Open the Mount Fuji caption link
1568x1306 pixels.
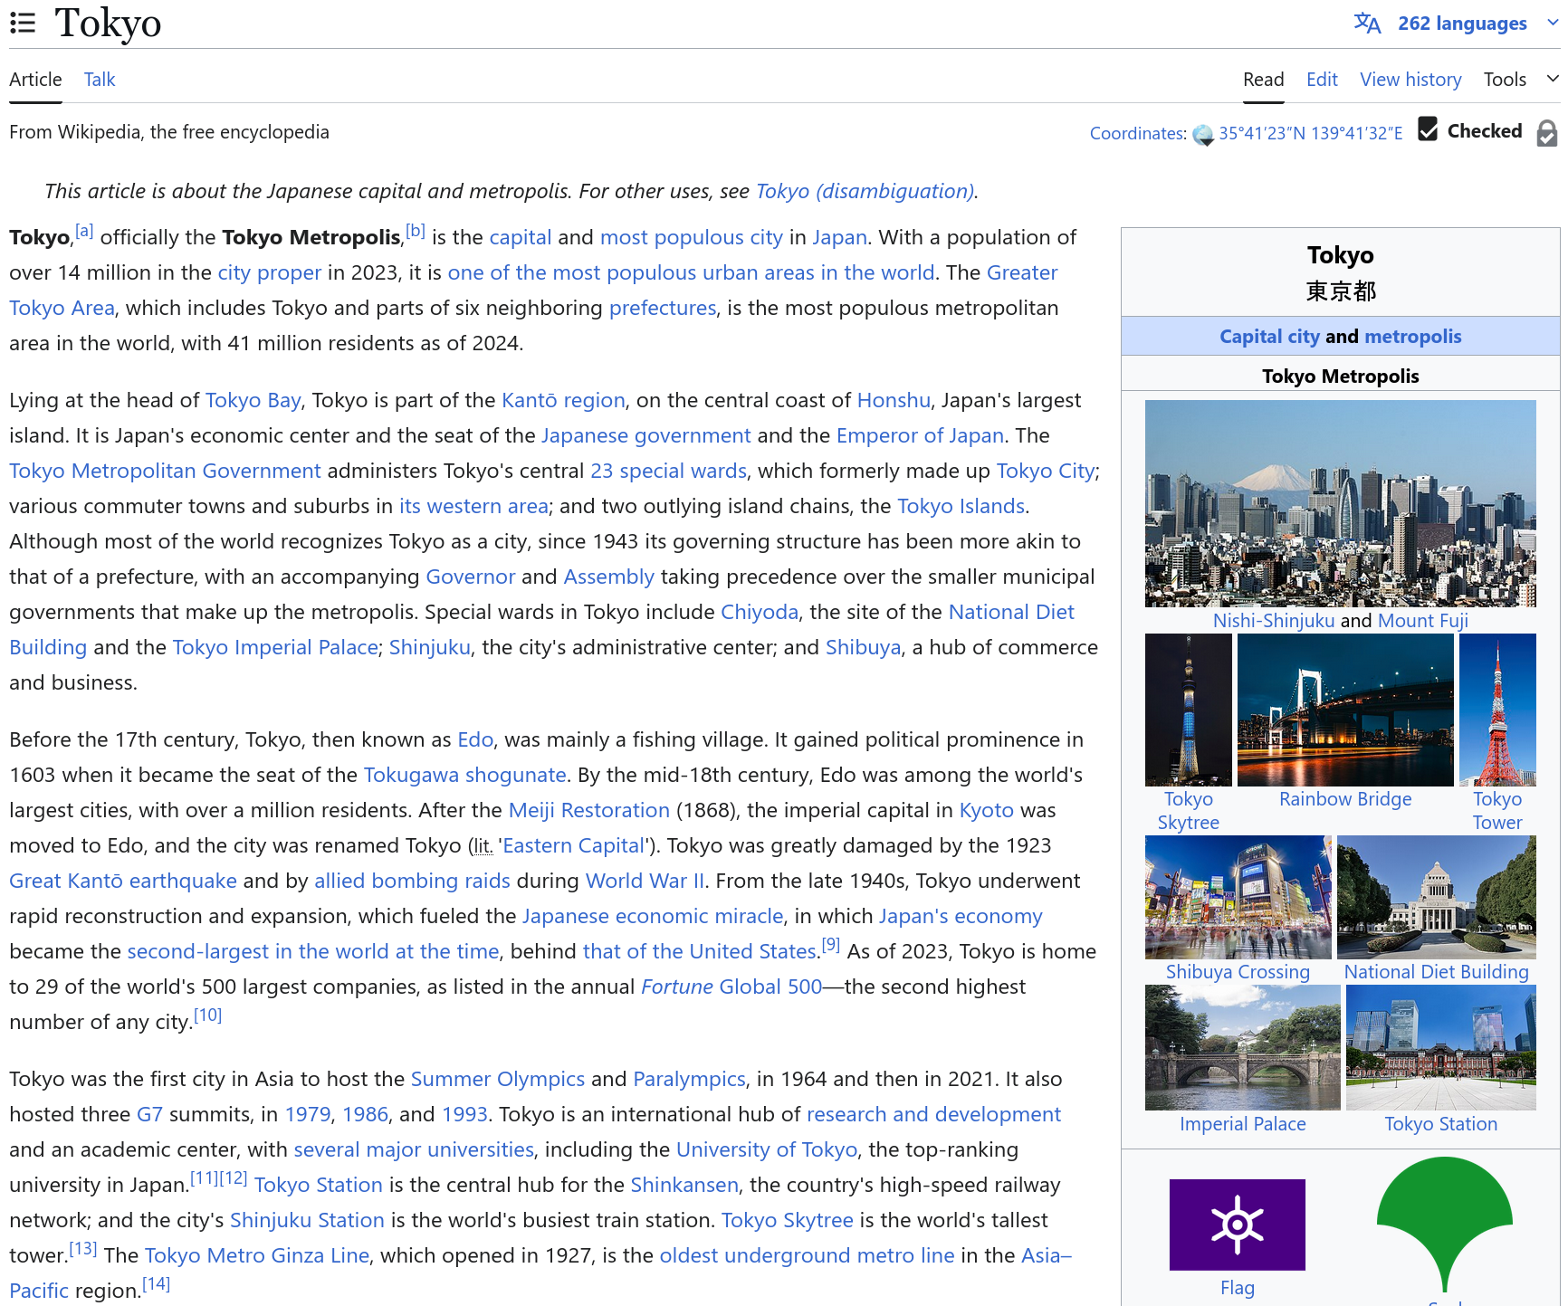pyautogui.click(x=1423, y=621)
